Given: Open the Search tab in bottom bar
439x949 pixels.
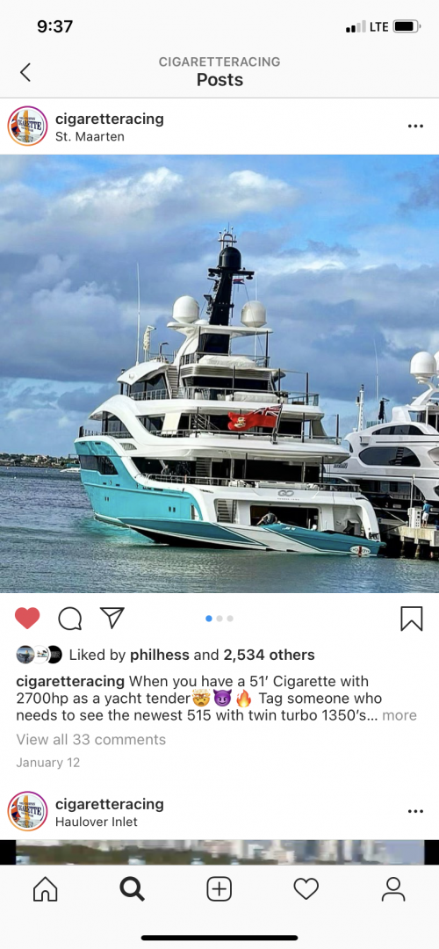Looking at the screenshot, I should (x=132, y=889).
